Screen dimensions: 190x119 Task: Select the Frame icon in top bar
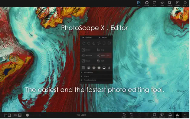pos(170,4)
